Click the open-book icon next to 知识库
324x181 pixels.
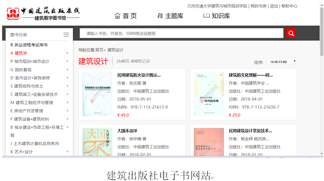pos(206,16)
